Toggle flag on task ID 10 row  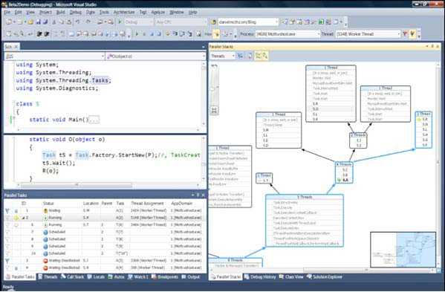[7, 253]
